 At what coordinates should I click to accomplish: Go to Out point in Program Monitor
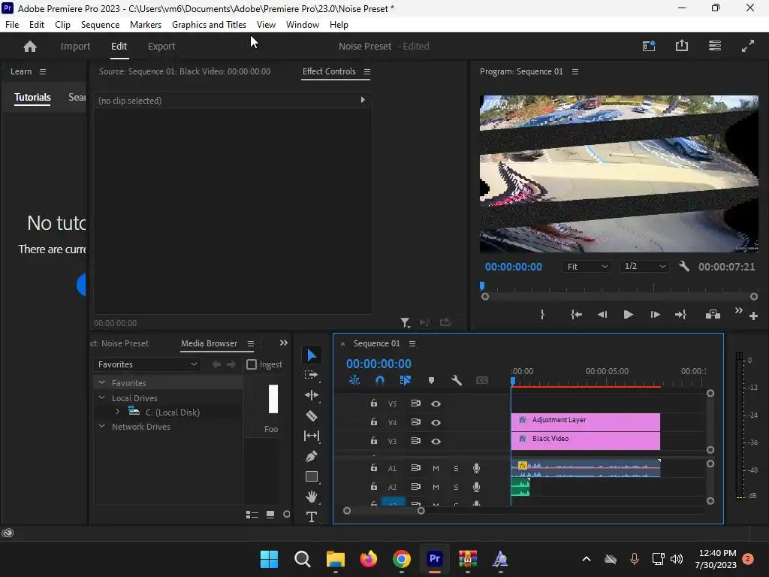[680, 315]
